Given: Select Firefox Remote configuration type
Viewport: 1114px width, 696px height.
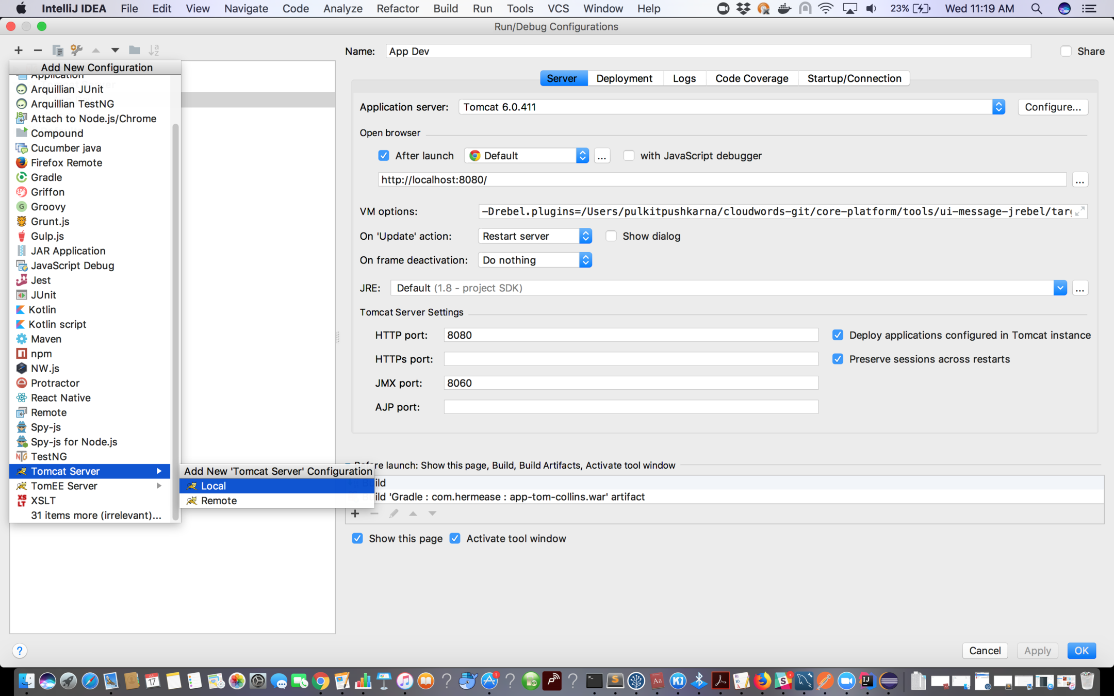Looking at the screenshot, I should click(66, 162).
